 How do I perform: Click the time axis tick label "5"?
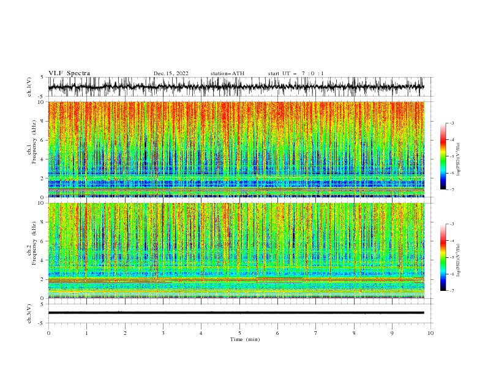point(239,333)
